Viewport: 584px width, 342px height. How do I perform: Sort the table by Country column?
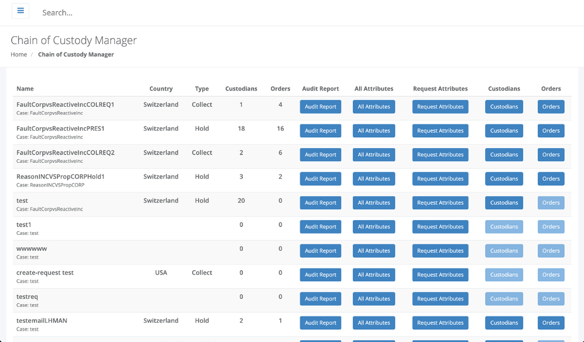tap(161, 89)
